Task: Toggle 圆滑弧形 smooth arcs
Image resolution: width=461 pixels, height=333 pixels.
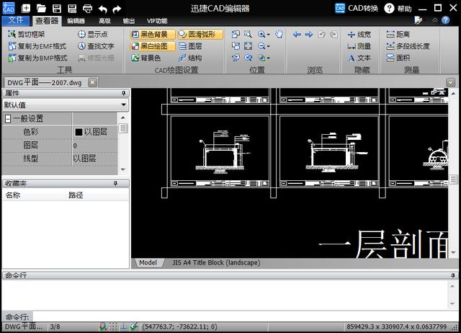Action: (200, 34)
